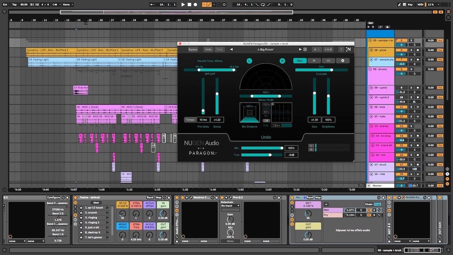Image resolution: width=453 pixels, height=255 pixels.
Task: Open Paragon help question mark
Action: pyautogui.click(x=341, y=49)
